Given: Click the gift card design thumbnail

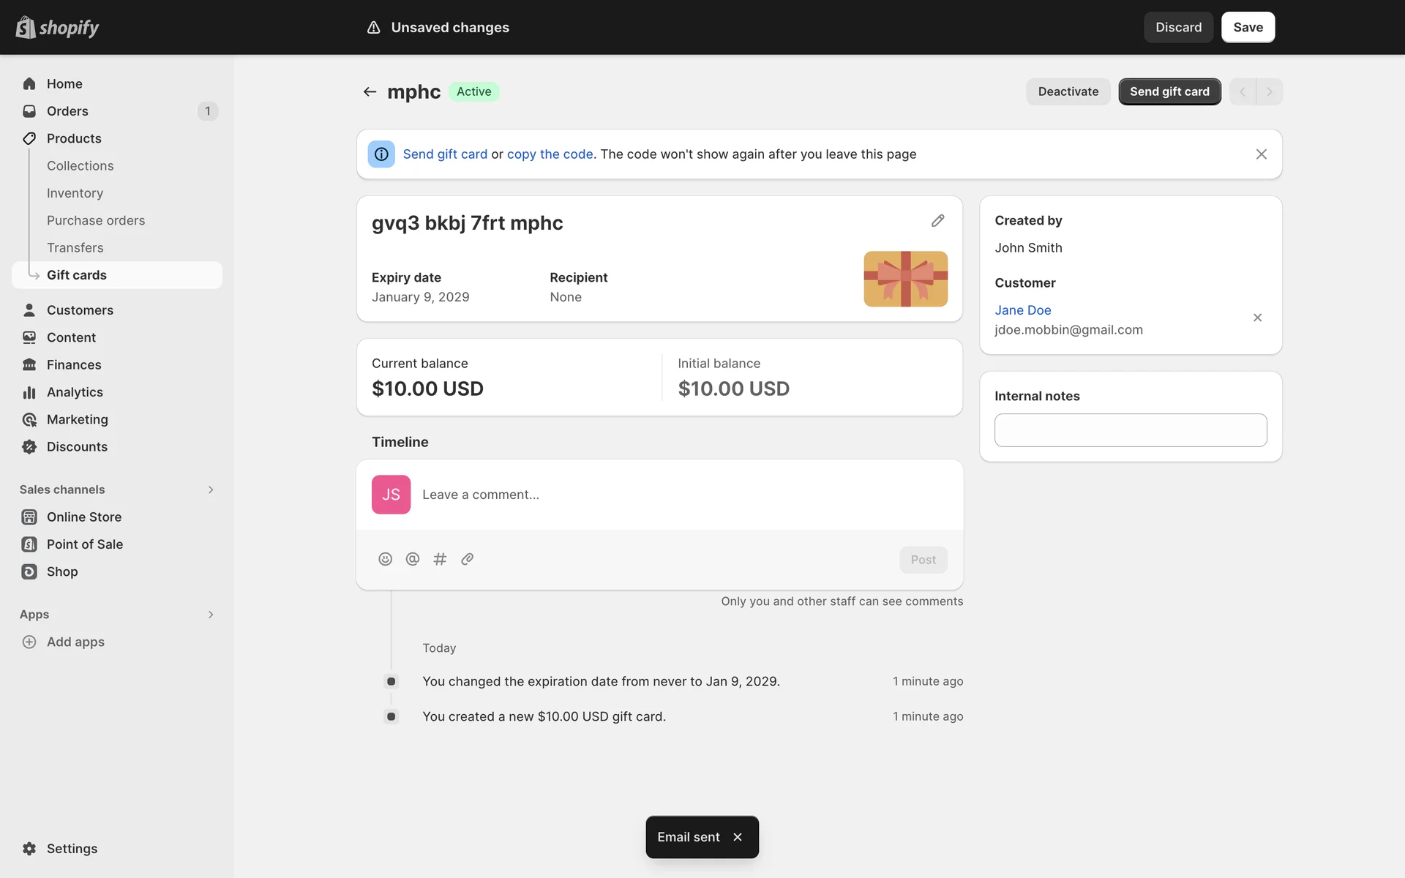Looking at the screenshot, I should coord(905,279).
